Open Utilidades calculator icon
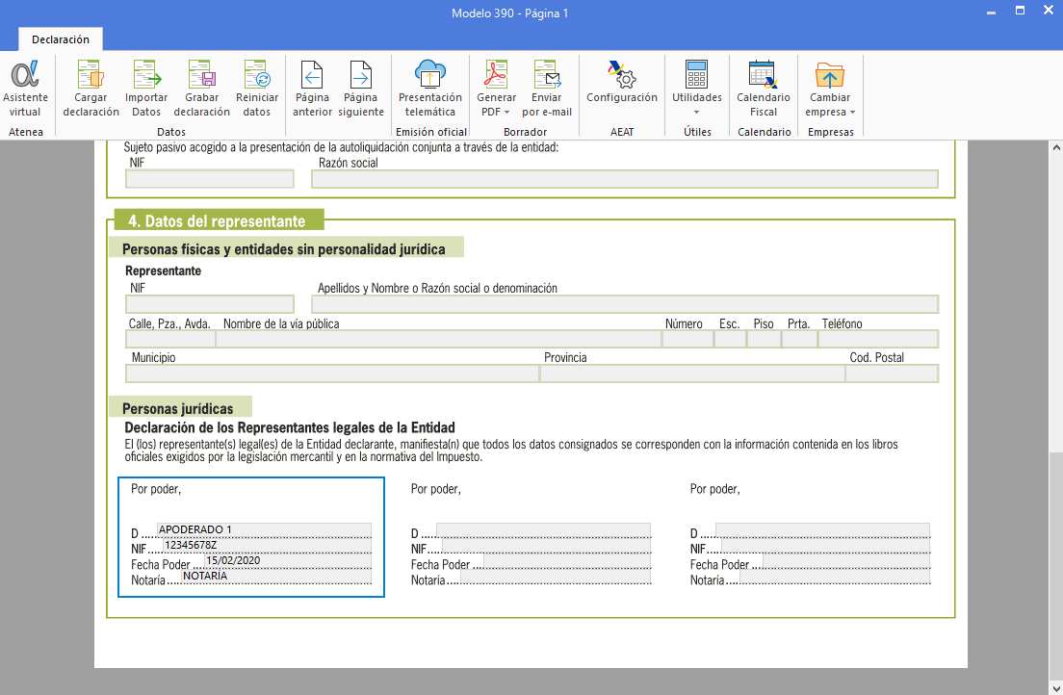Viewport: 1063px width, 695px height. (697, 74)
